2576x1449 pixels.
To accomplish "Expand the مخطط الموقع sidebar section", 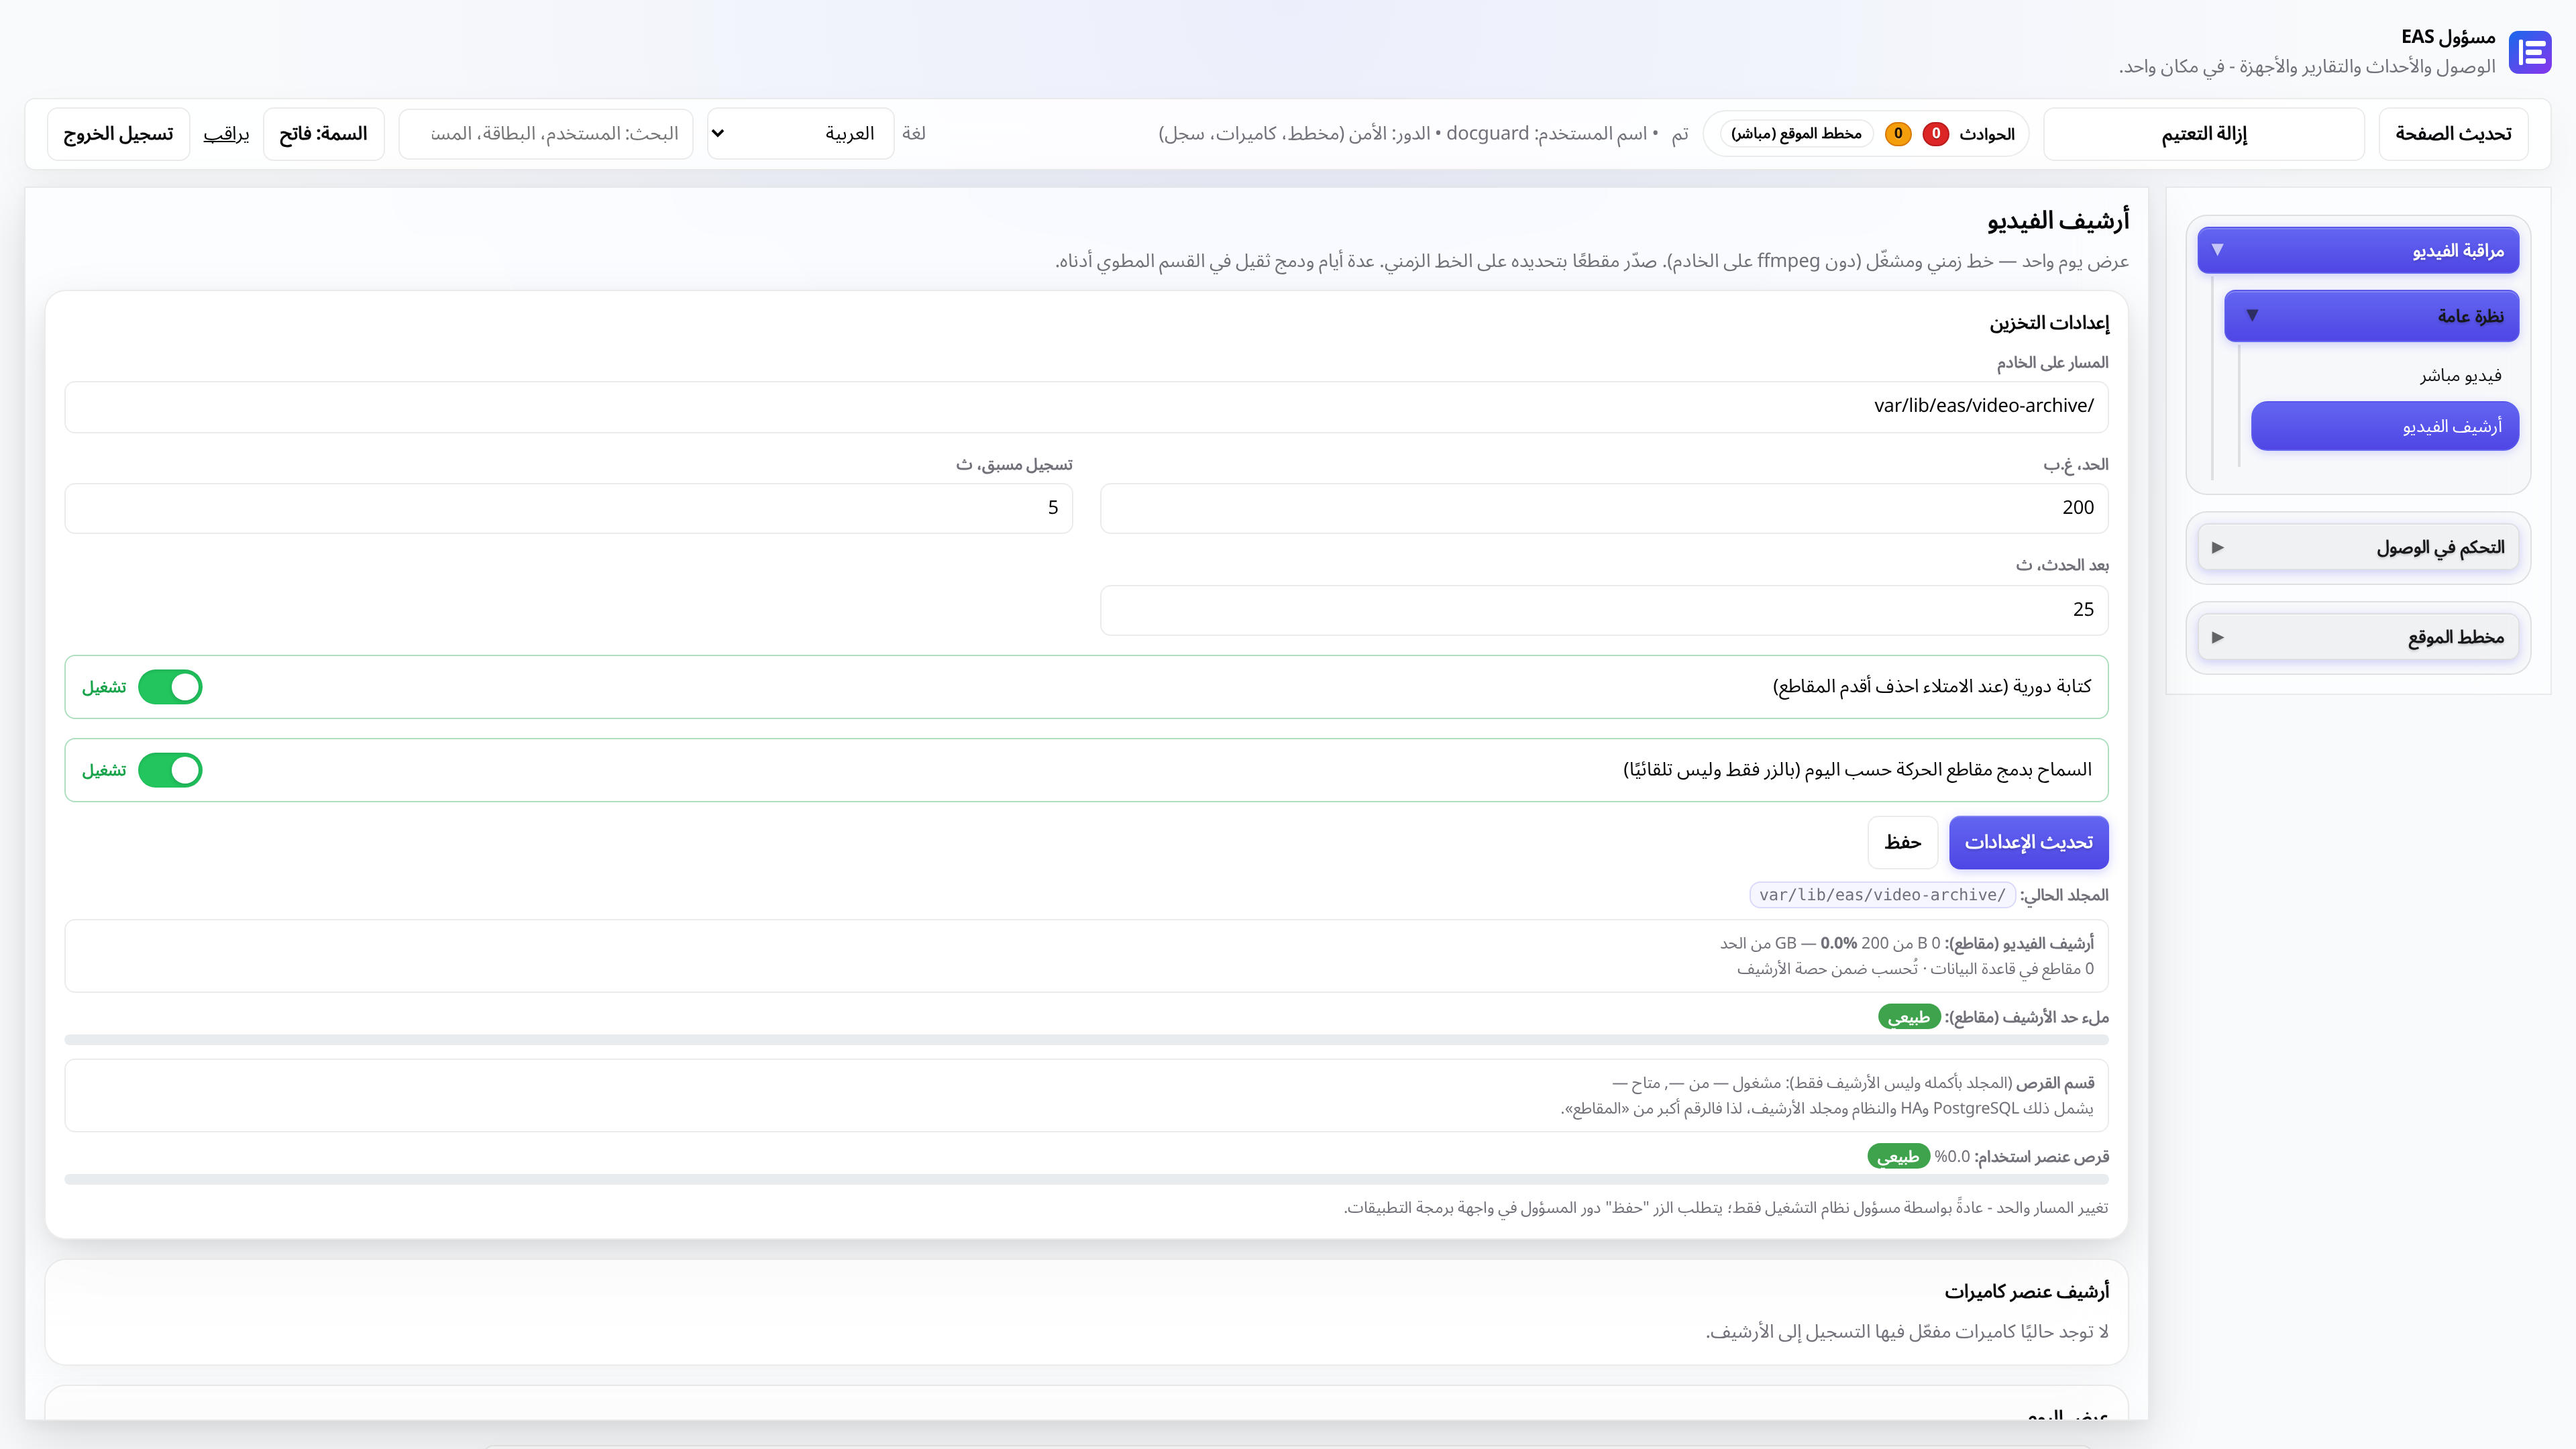I will [2358, 637].
